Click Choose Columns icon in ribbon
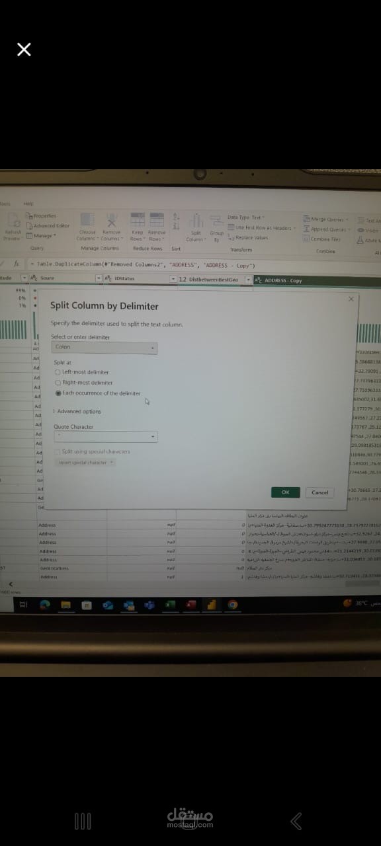381x846 pixels. click(89, 221)
